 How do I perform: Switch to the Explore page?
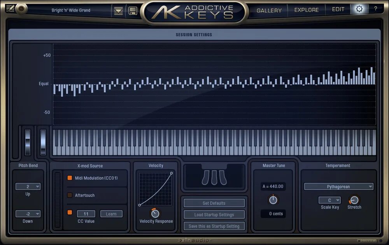click(x=307, y=10)
